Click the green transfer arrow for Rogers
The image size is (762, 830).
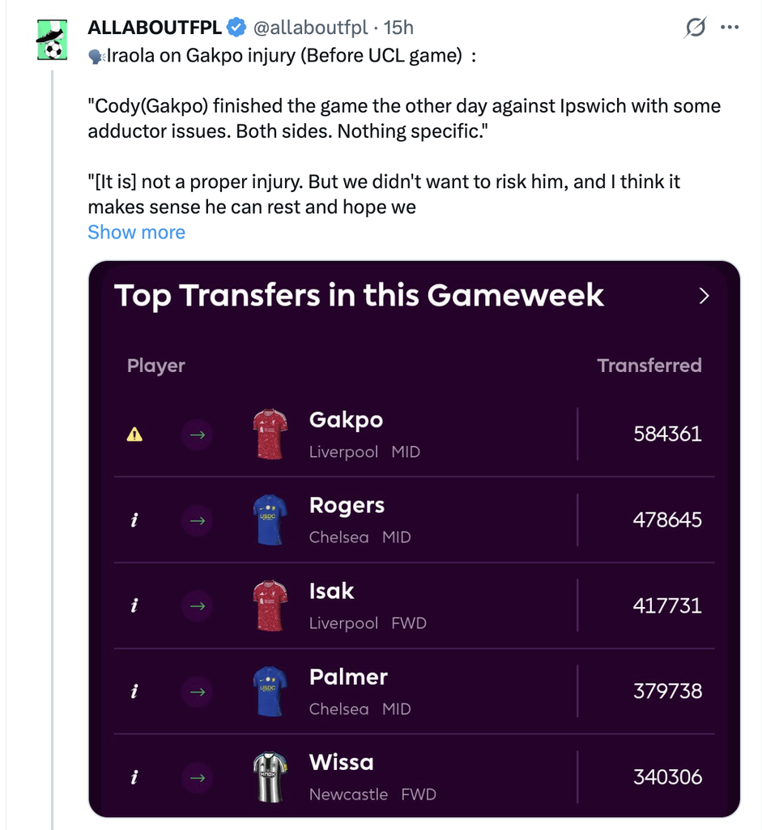click(x=198, y=520)
